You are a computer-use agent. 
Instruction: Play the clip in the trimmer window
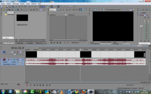pyautogui.click(x=54, y=43)
